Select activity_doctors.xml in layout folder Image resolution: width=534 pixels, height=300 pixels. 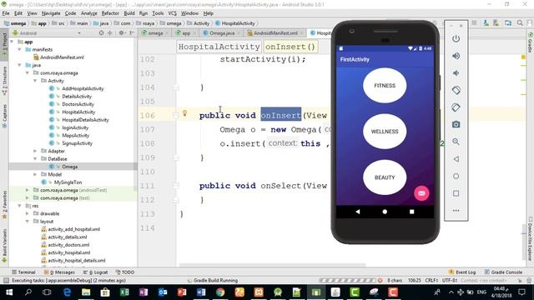pos(68,245)
